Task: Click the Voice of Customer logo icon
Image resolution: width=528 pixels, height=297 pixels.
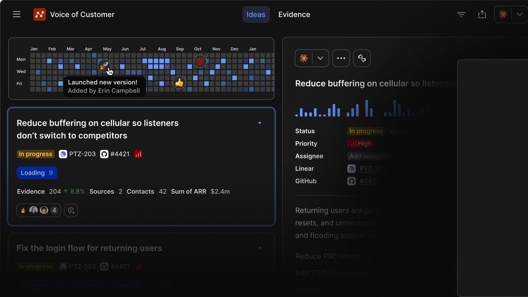Action: pyautogui.click(x=40, y=15)
